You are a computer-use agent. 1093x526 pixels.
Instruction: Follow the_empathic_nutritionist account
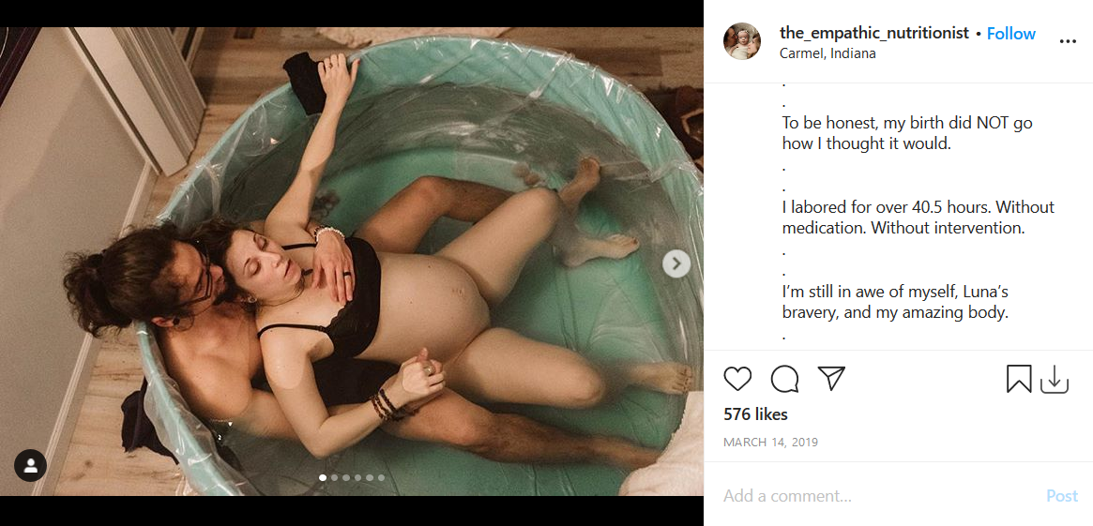coord(1010,33)
